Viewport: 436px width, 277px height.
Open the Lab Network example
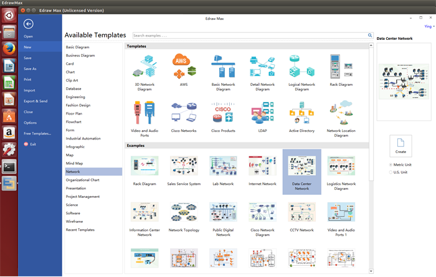pos(223,166)
